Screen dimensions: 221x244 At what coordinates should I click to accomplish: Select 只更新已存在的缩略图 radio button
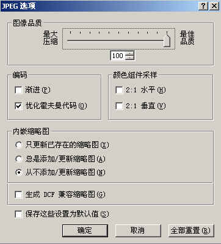click(18, 145)
